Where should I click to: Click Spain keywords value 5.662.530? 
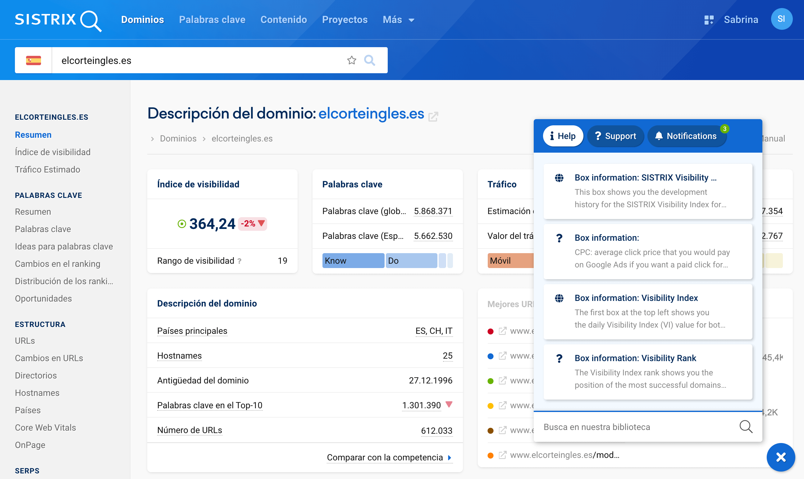[x=433, y=236]
